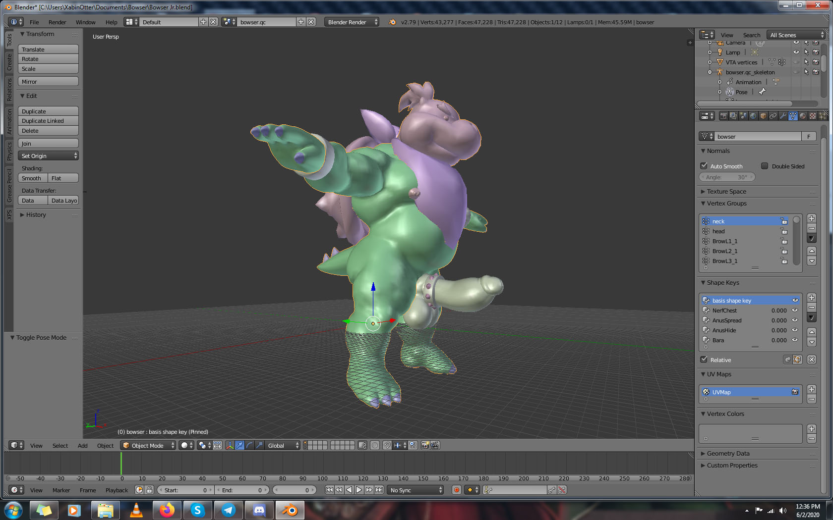Open the Firefox icon in the taskbar
Image resolution: width=833 pixels, height=520 pixels.
[x=167, y=510]
